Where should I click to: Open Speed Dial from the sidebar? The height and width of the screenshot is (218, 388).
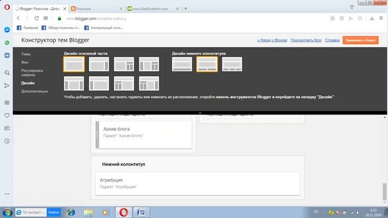click(7, 102)
